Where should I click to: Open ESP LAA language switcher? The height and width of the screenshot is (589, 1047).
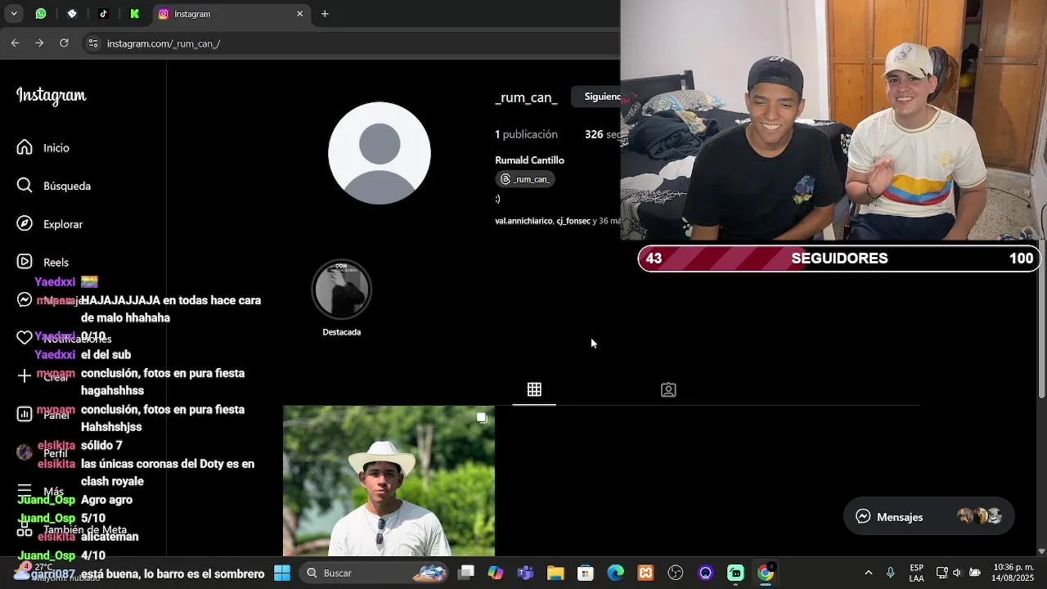pos(917,573)
